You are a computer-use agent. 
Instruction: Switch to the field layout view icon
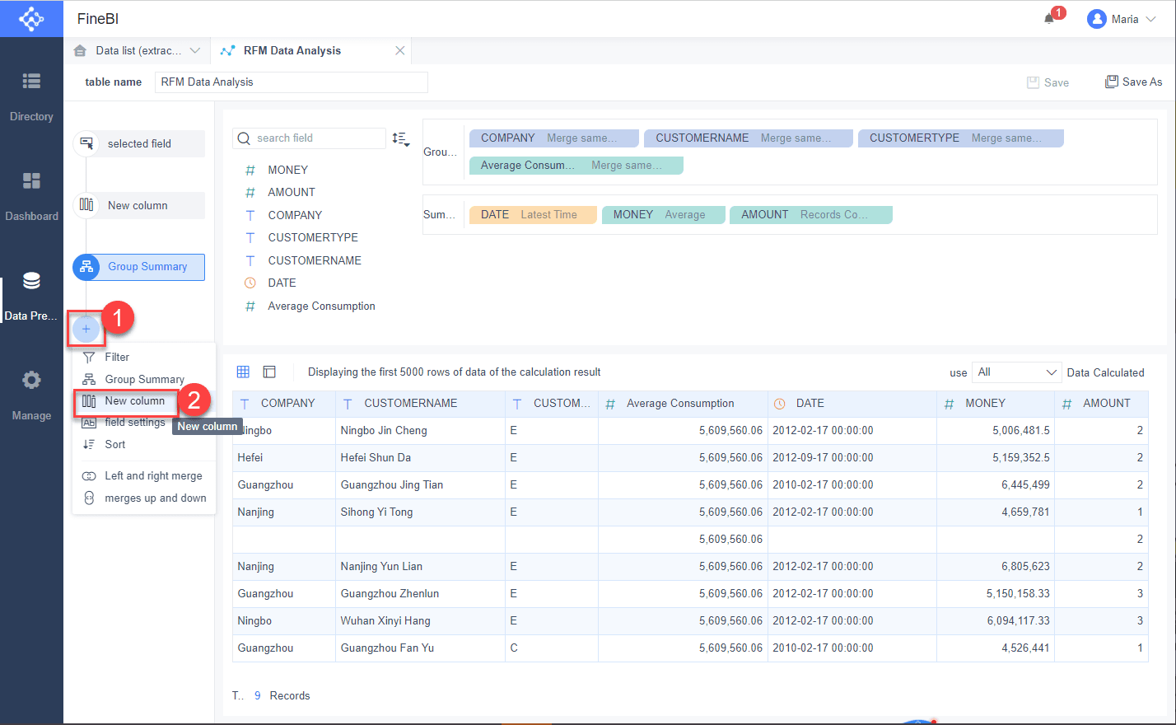269,372
